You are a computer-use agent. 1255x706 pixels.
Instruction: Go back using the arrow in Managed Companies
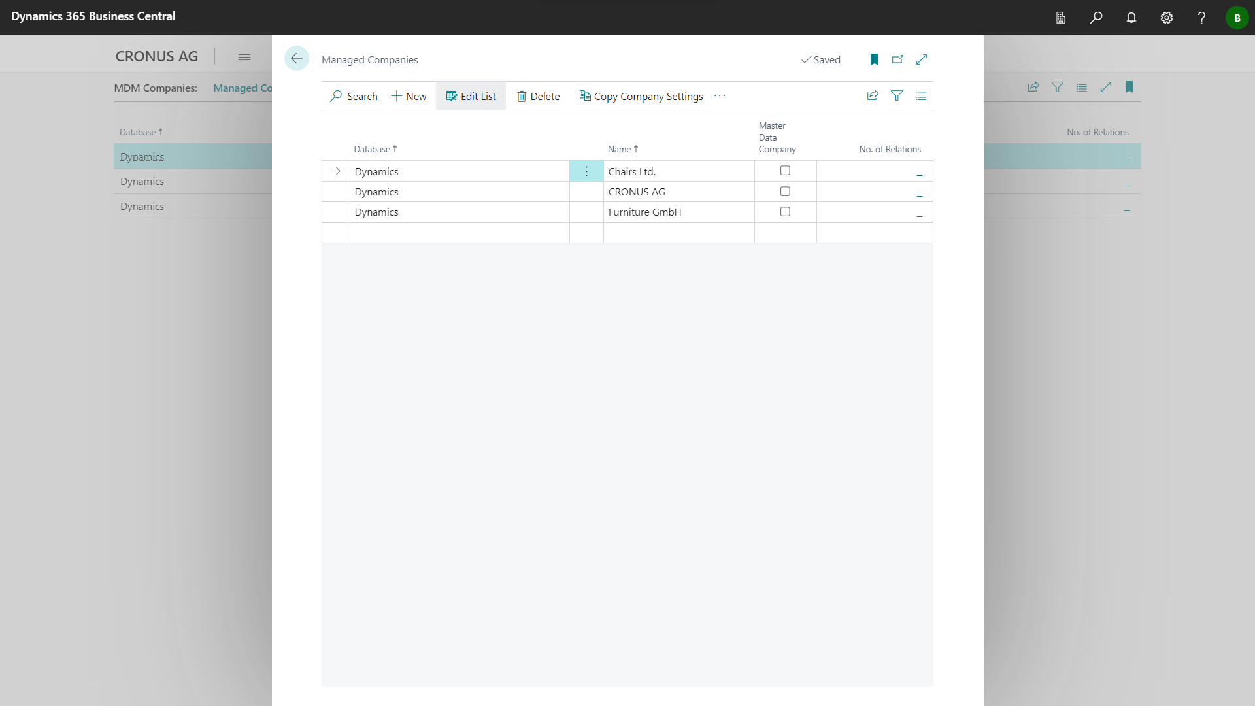coord(297,59)
